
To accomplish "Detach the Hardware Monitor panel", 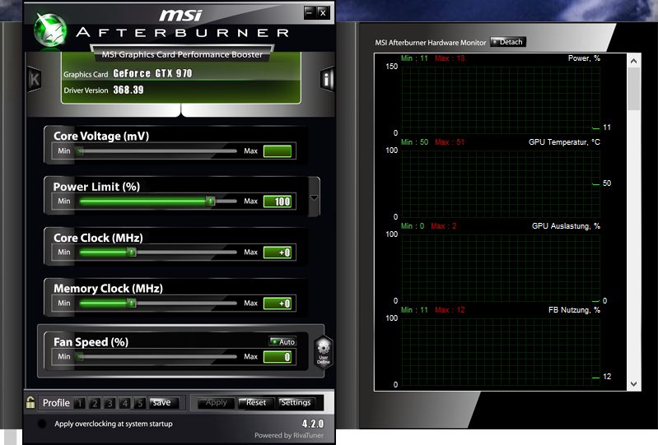I will pos(508,42).
